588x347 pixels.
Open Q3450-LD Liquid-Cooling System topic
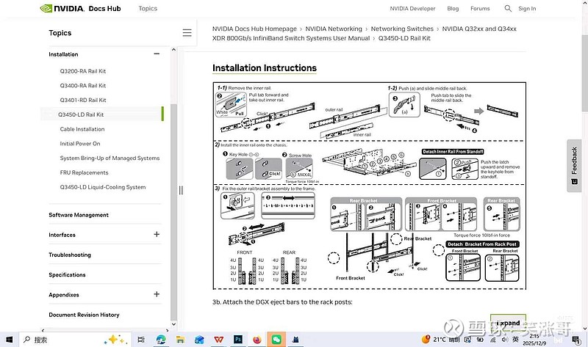tap(103, 187)
